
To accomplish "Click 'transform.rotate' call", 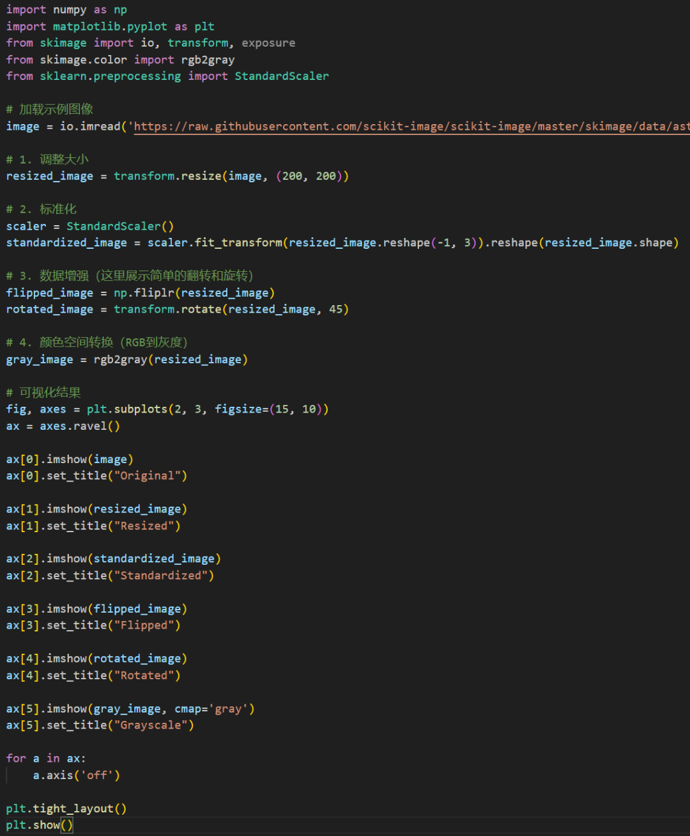I will tap(167, 309).
